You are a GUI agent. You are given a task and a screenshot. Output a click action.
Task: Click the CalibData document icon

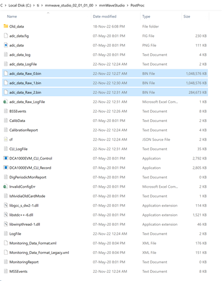click(x=6, y=120)
